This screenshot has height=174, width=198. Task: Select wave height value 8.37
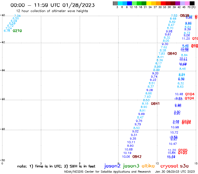click(x=151, y=86)
